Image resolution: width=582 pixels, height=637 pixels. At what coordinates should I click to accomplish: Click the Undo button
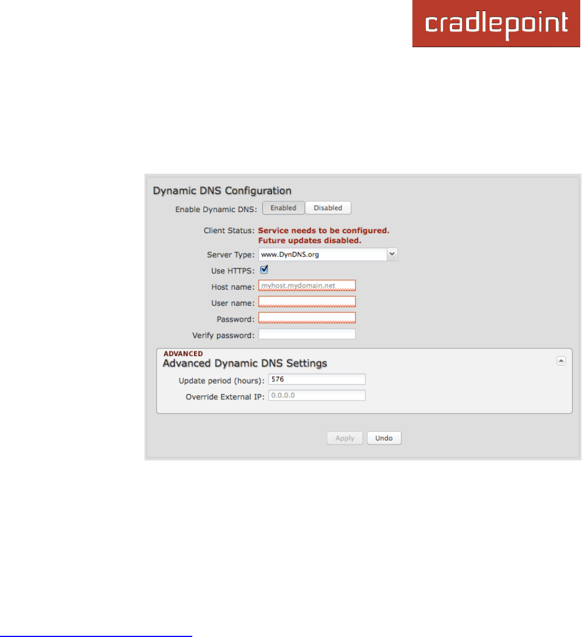point(384,438)
